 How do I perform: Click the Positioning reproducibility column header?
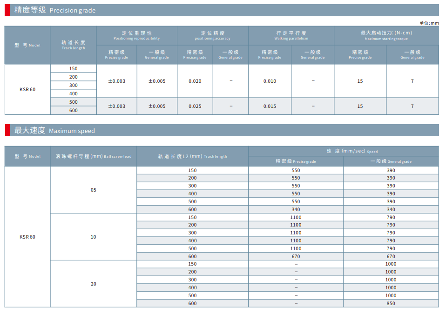coord(136,35)
